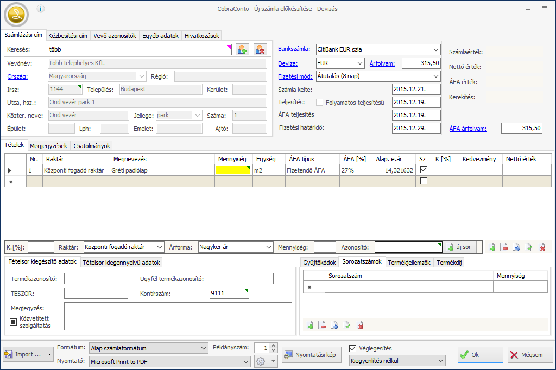Image resolution: width=556 pixels, height=370 pixels.
Task: Click the blue arrow document icon in items toolbar
Action: coord(516,247)
